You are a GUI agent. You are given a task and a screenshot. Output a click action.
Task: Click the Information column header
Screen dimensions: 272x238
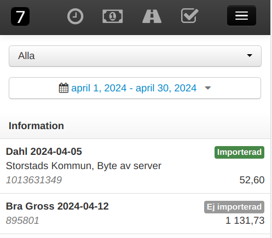coord(36,126)
